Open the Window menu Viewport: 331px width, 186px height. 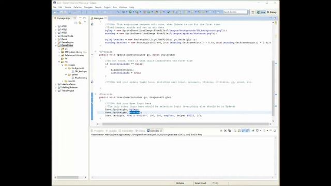[x=123, y=7]
